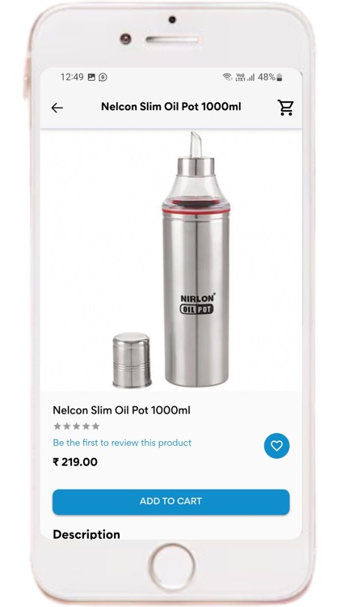The image size is (341, 607).
Task: Tap the fifth gray rating star
Action: coord(95,427)
